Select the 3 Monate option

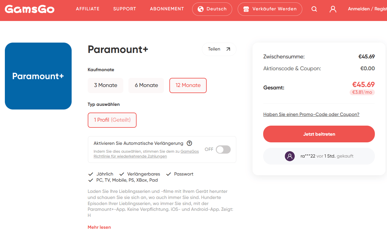tap(105, 85)
